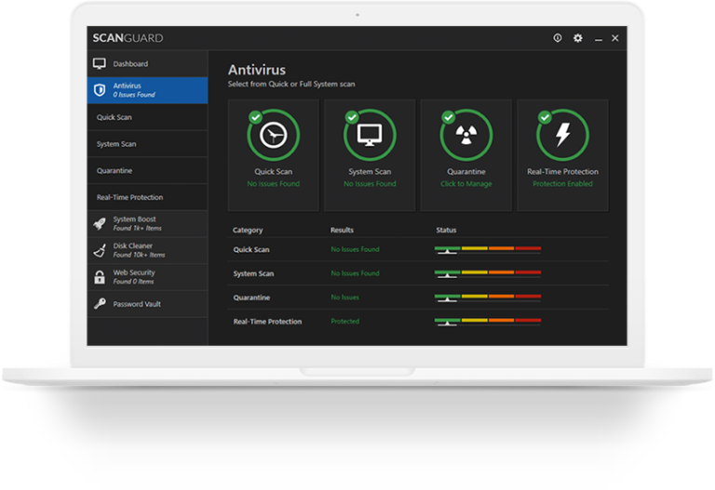Screen dimensions: 715x490
Task: Click the System Scan row in category table
Action: point(418,273)
